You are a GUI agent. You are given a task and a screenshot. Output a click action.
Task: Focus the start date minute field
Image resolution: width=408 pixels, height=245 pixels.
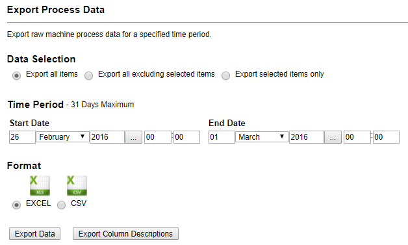186,137
